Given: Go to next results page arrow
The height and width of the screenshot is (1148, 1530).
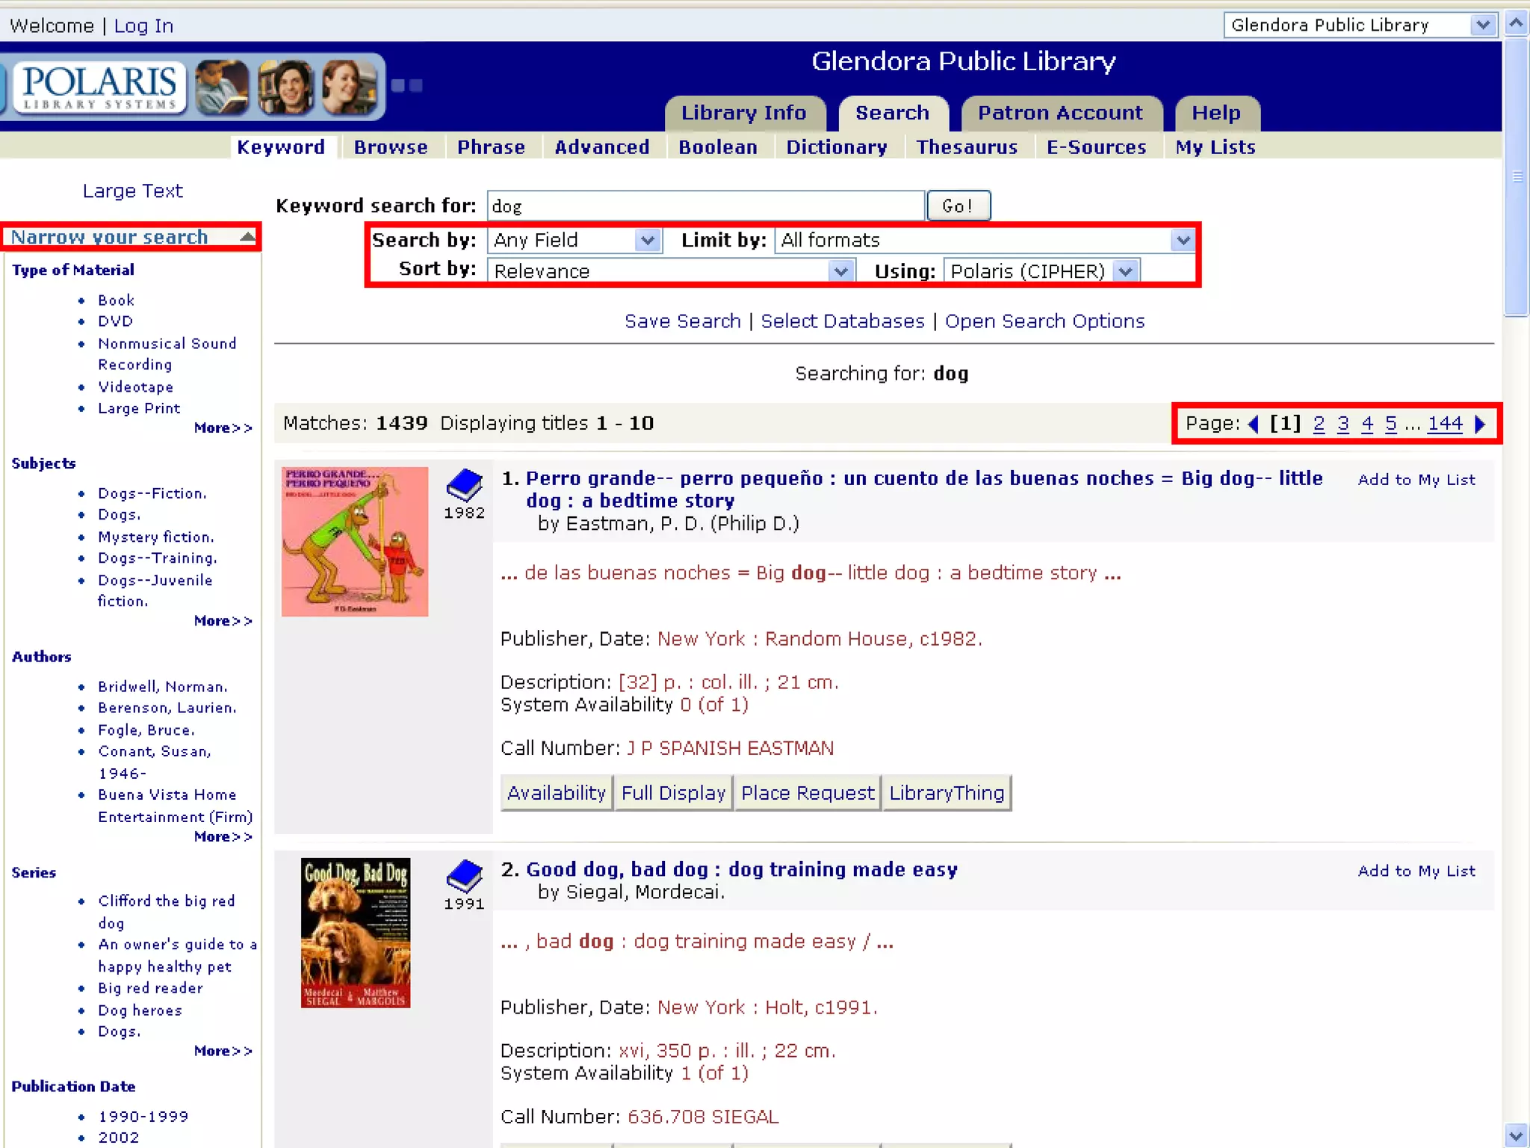Looking at the screenshot, I should (1481, 424).
